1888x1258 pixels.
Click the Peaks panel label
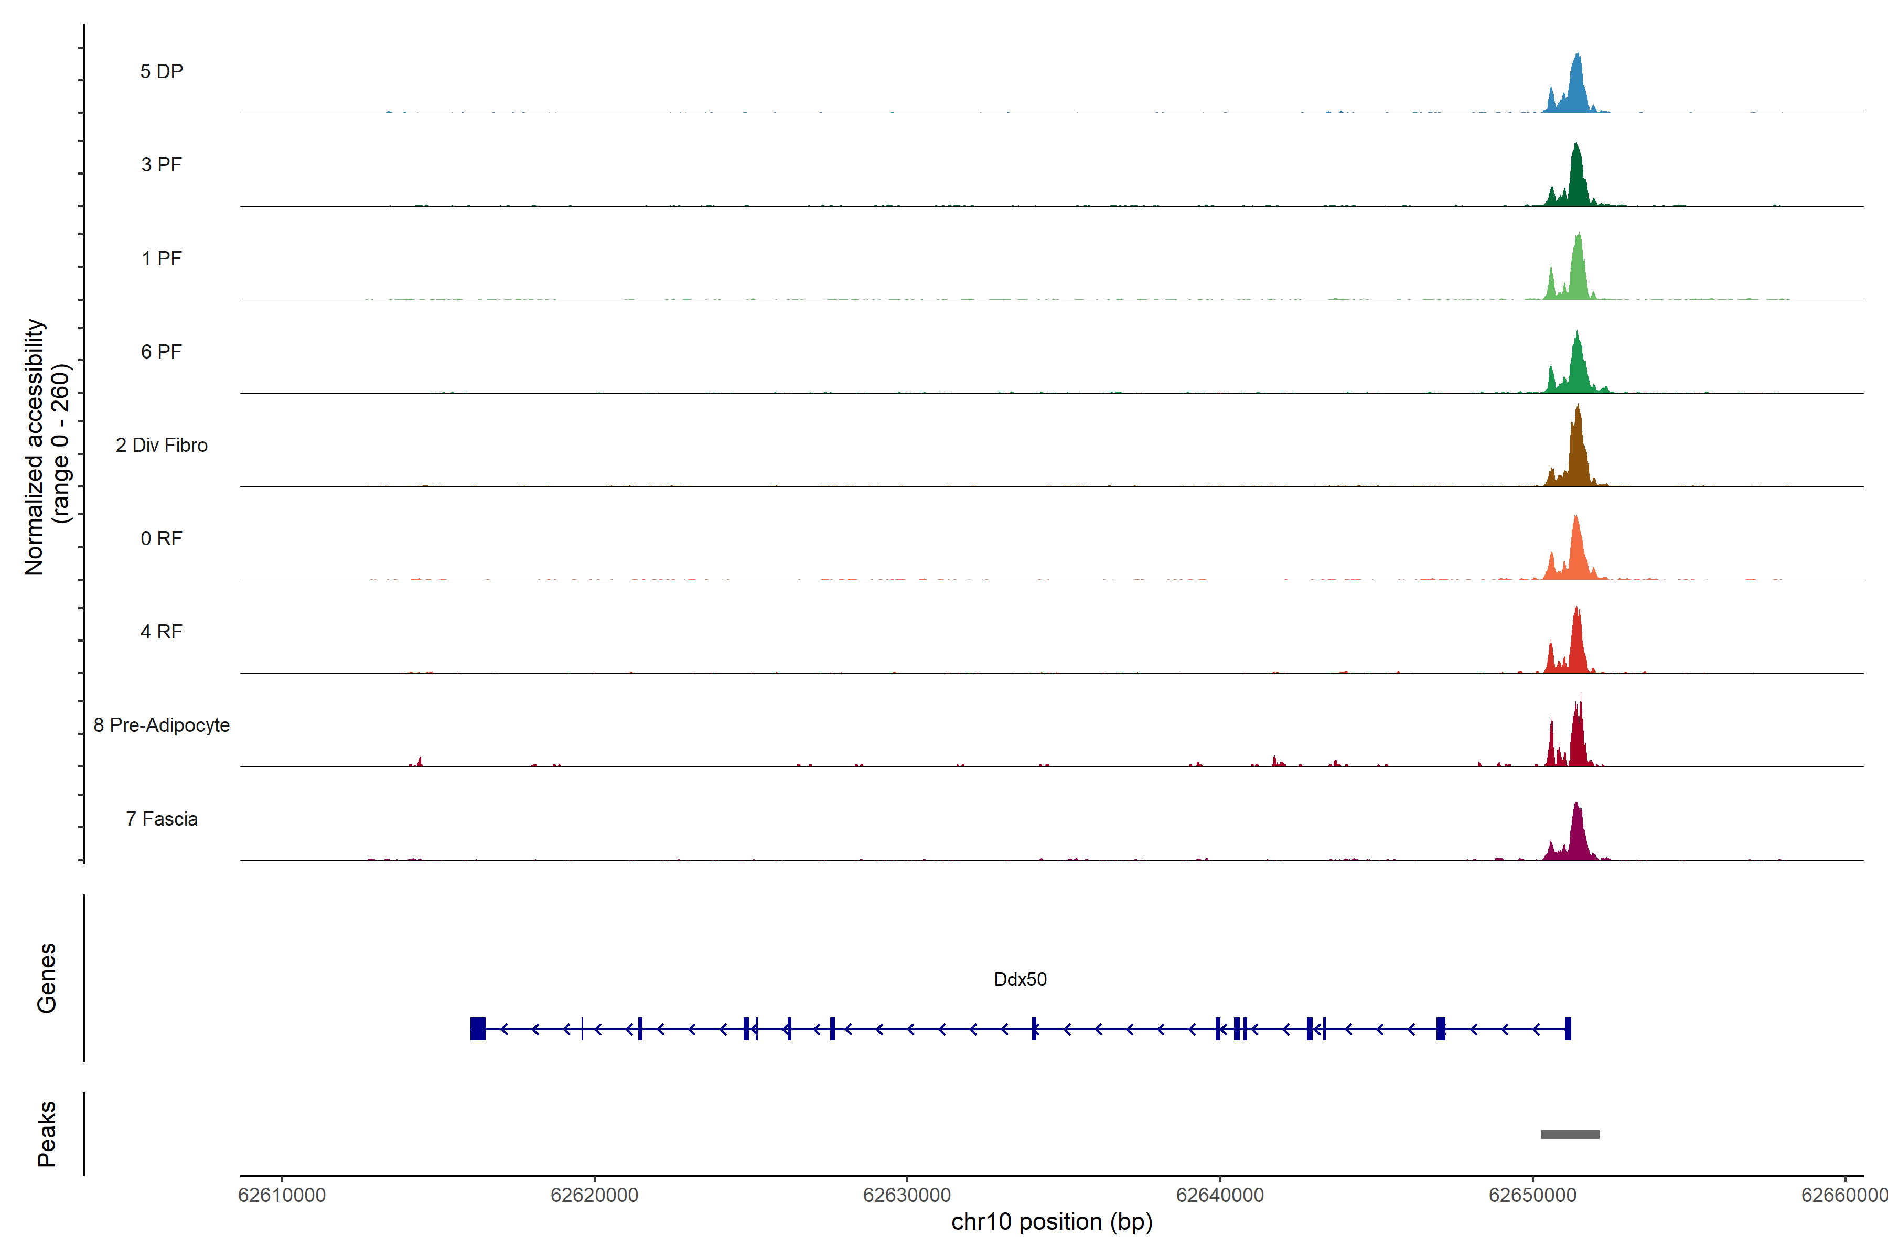tap(47, 1134)
